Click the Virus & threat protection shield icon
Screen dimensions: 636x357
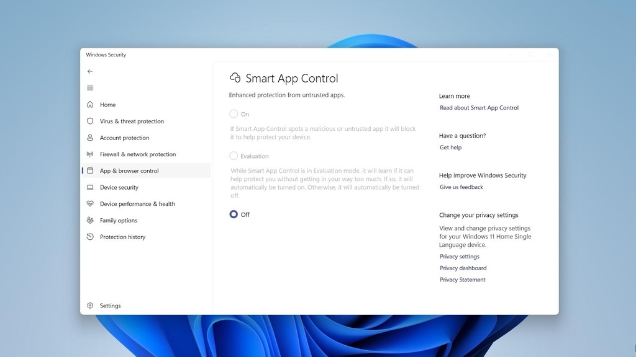tap(90, 121)
